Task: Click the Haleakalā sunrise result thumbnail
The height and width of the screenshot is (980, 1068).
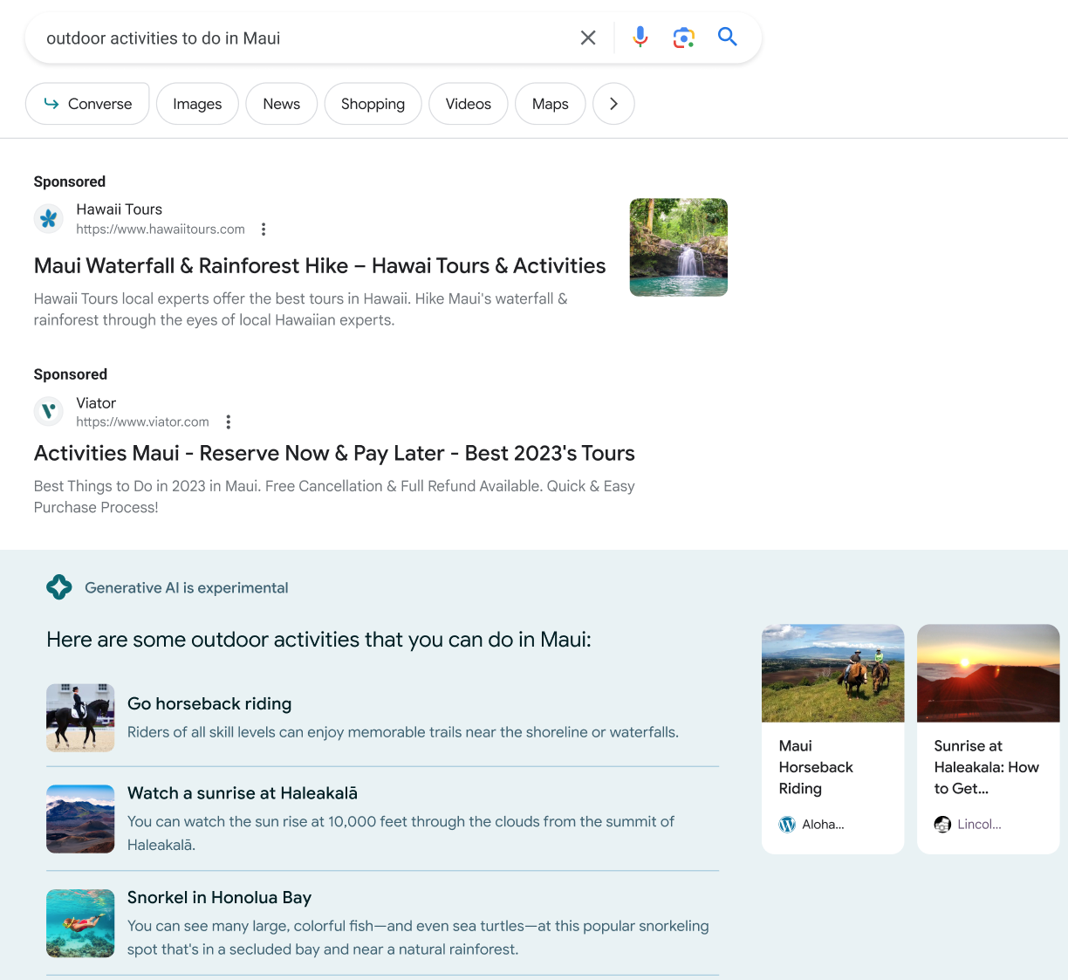Action: (x=80, y=819)
